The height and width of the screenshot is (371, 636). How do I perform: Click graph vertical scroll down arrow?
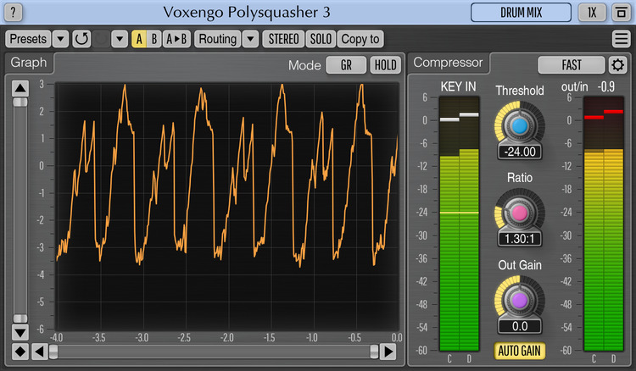20,332
